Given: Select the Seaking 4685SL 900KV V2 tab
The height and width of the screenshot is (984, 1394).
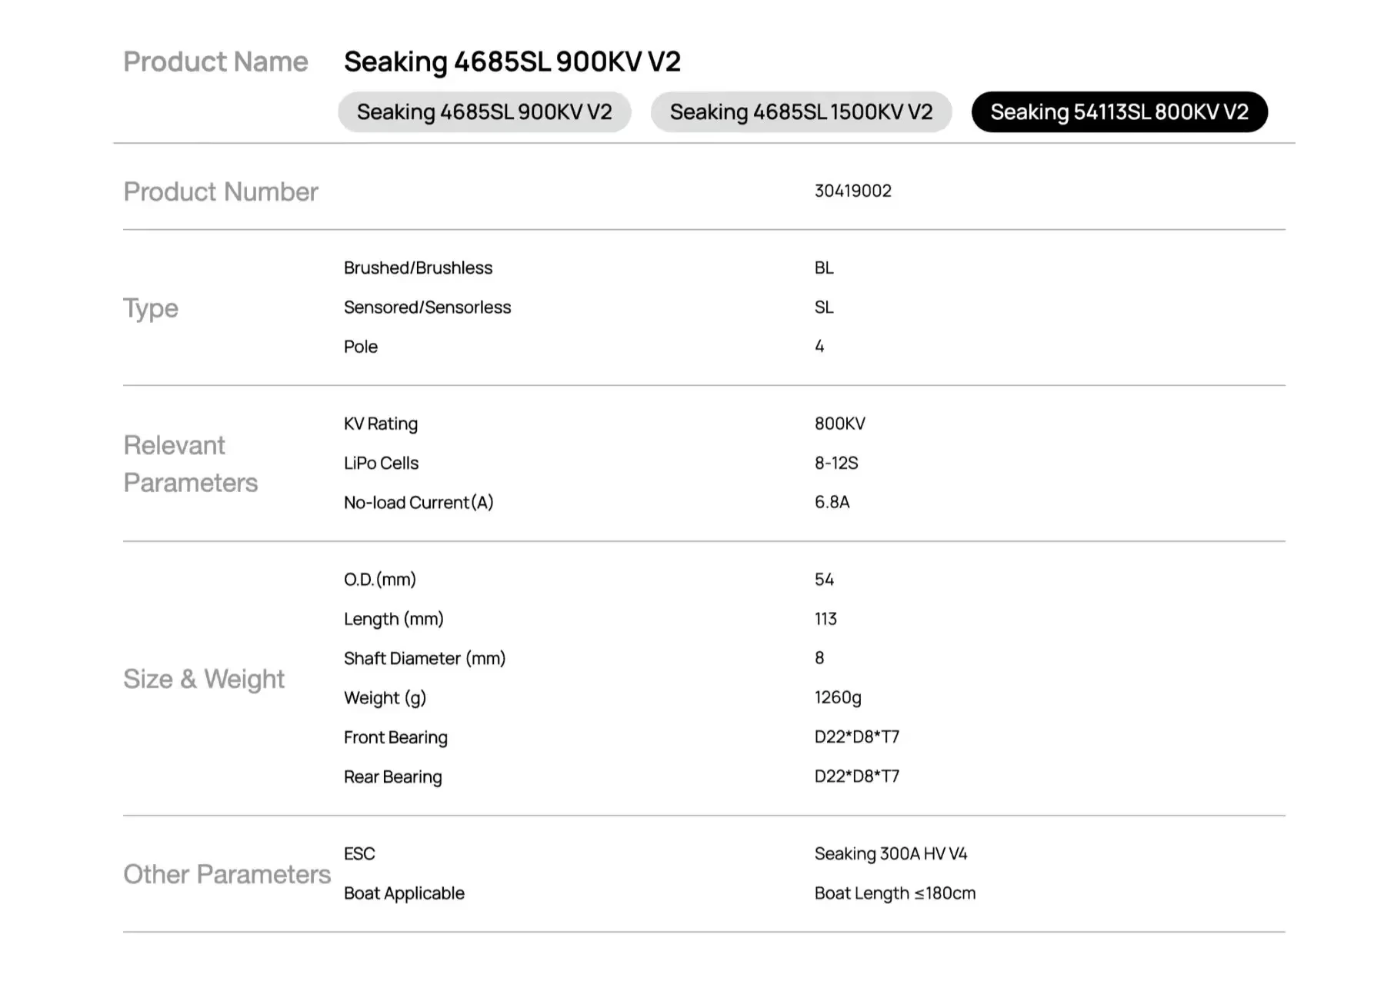Looking at the screenshot, I should point(484,112).
